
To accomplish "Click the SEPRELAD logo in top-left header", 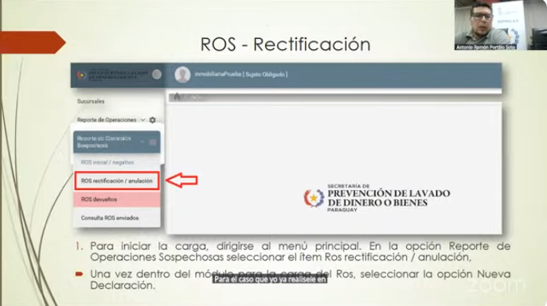I will [112, 75].
